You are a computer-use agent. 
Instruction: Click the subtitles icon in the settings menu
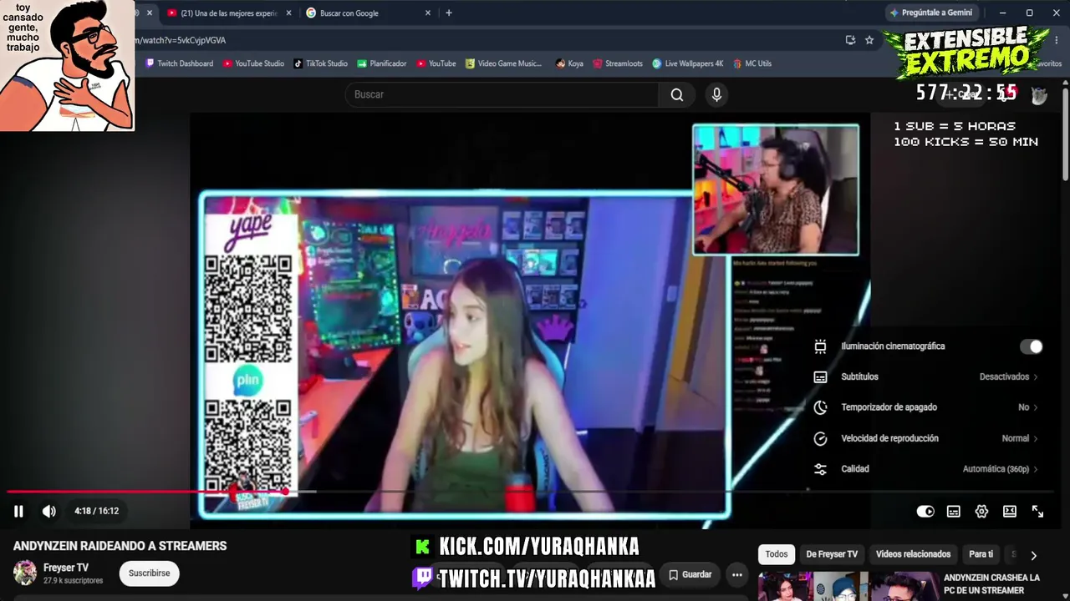tap(820, 376)
